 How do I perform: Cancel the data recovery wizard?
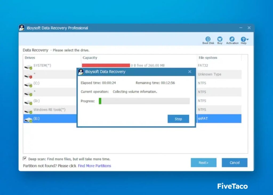click(x=234, y=162)
